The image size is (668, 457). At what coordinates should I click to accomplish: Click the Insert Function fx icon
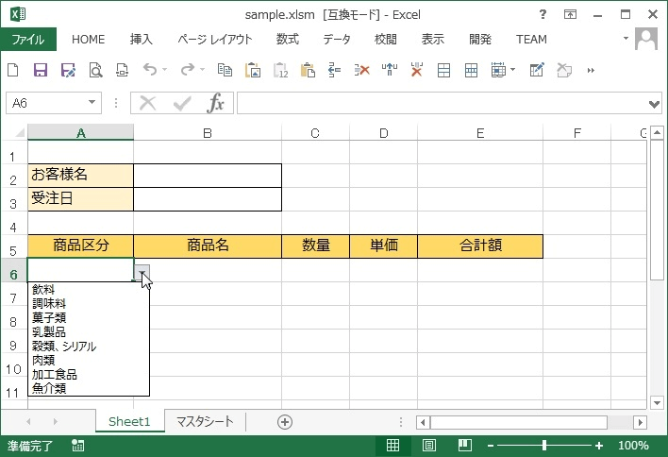(x=216, y=103)
